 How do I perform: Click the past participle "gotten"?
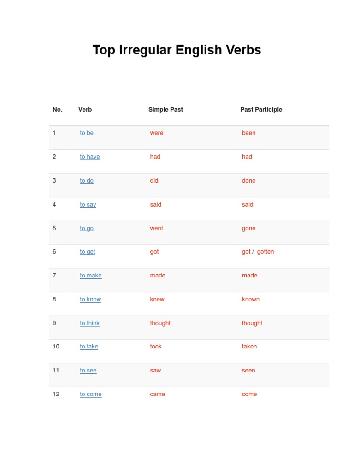(265, 252)
